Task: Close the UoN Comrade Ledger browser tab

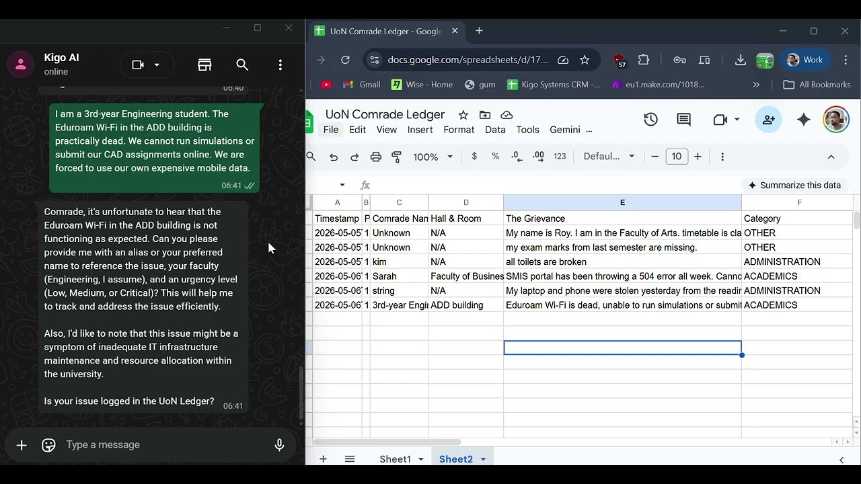Action: point(455,31)
